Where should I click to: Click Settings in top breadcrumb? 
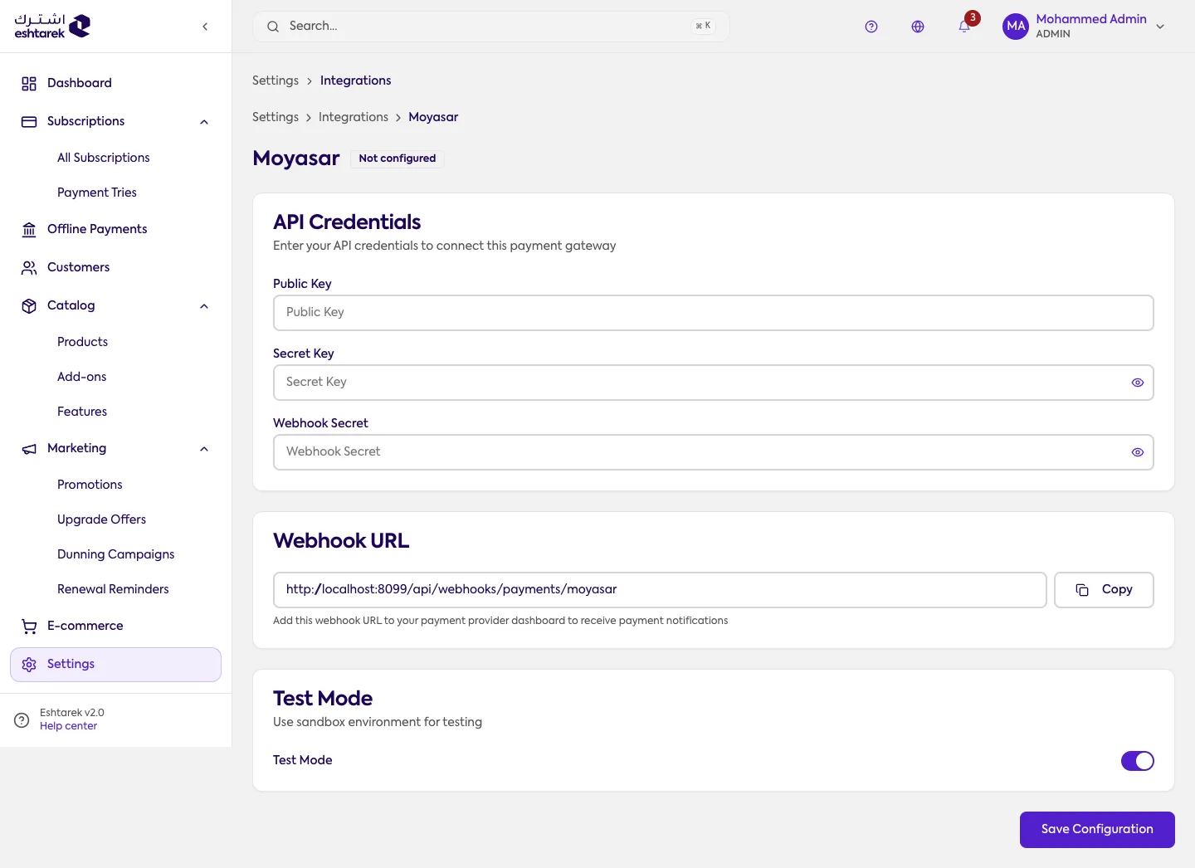pyautogui.click(x=276, y=80)
